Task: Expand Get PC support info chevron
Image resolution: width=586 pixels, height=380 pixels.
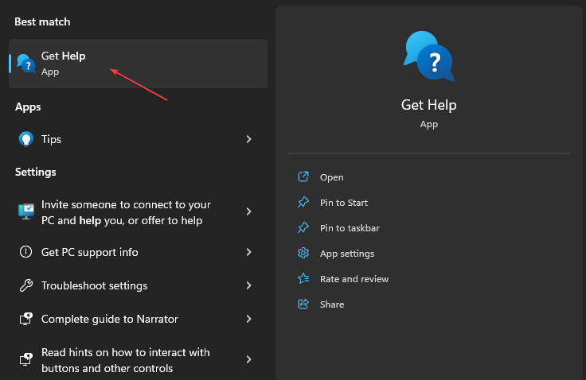Action: pos(249,252)
